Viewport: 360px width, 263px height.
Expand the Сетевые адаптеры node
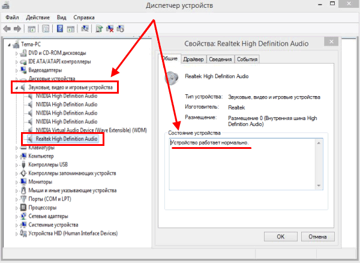tap(17, 216)
